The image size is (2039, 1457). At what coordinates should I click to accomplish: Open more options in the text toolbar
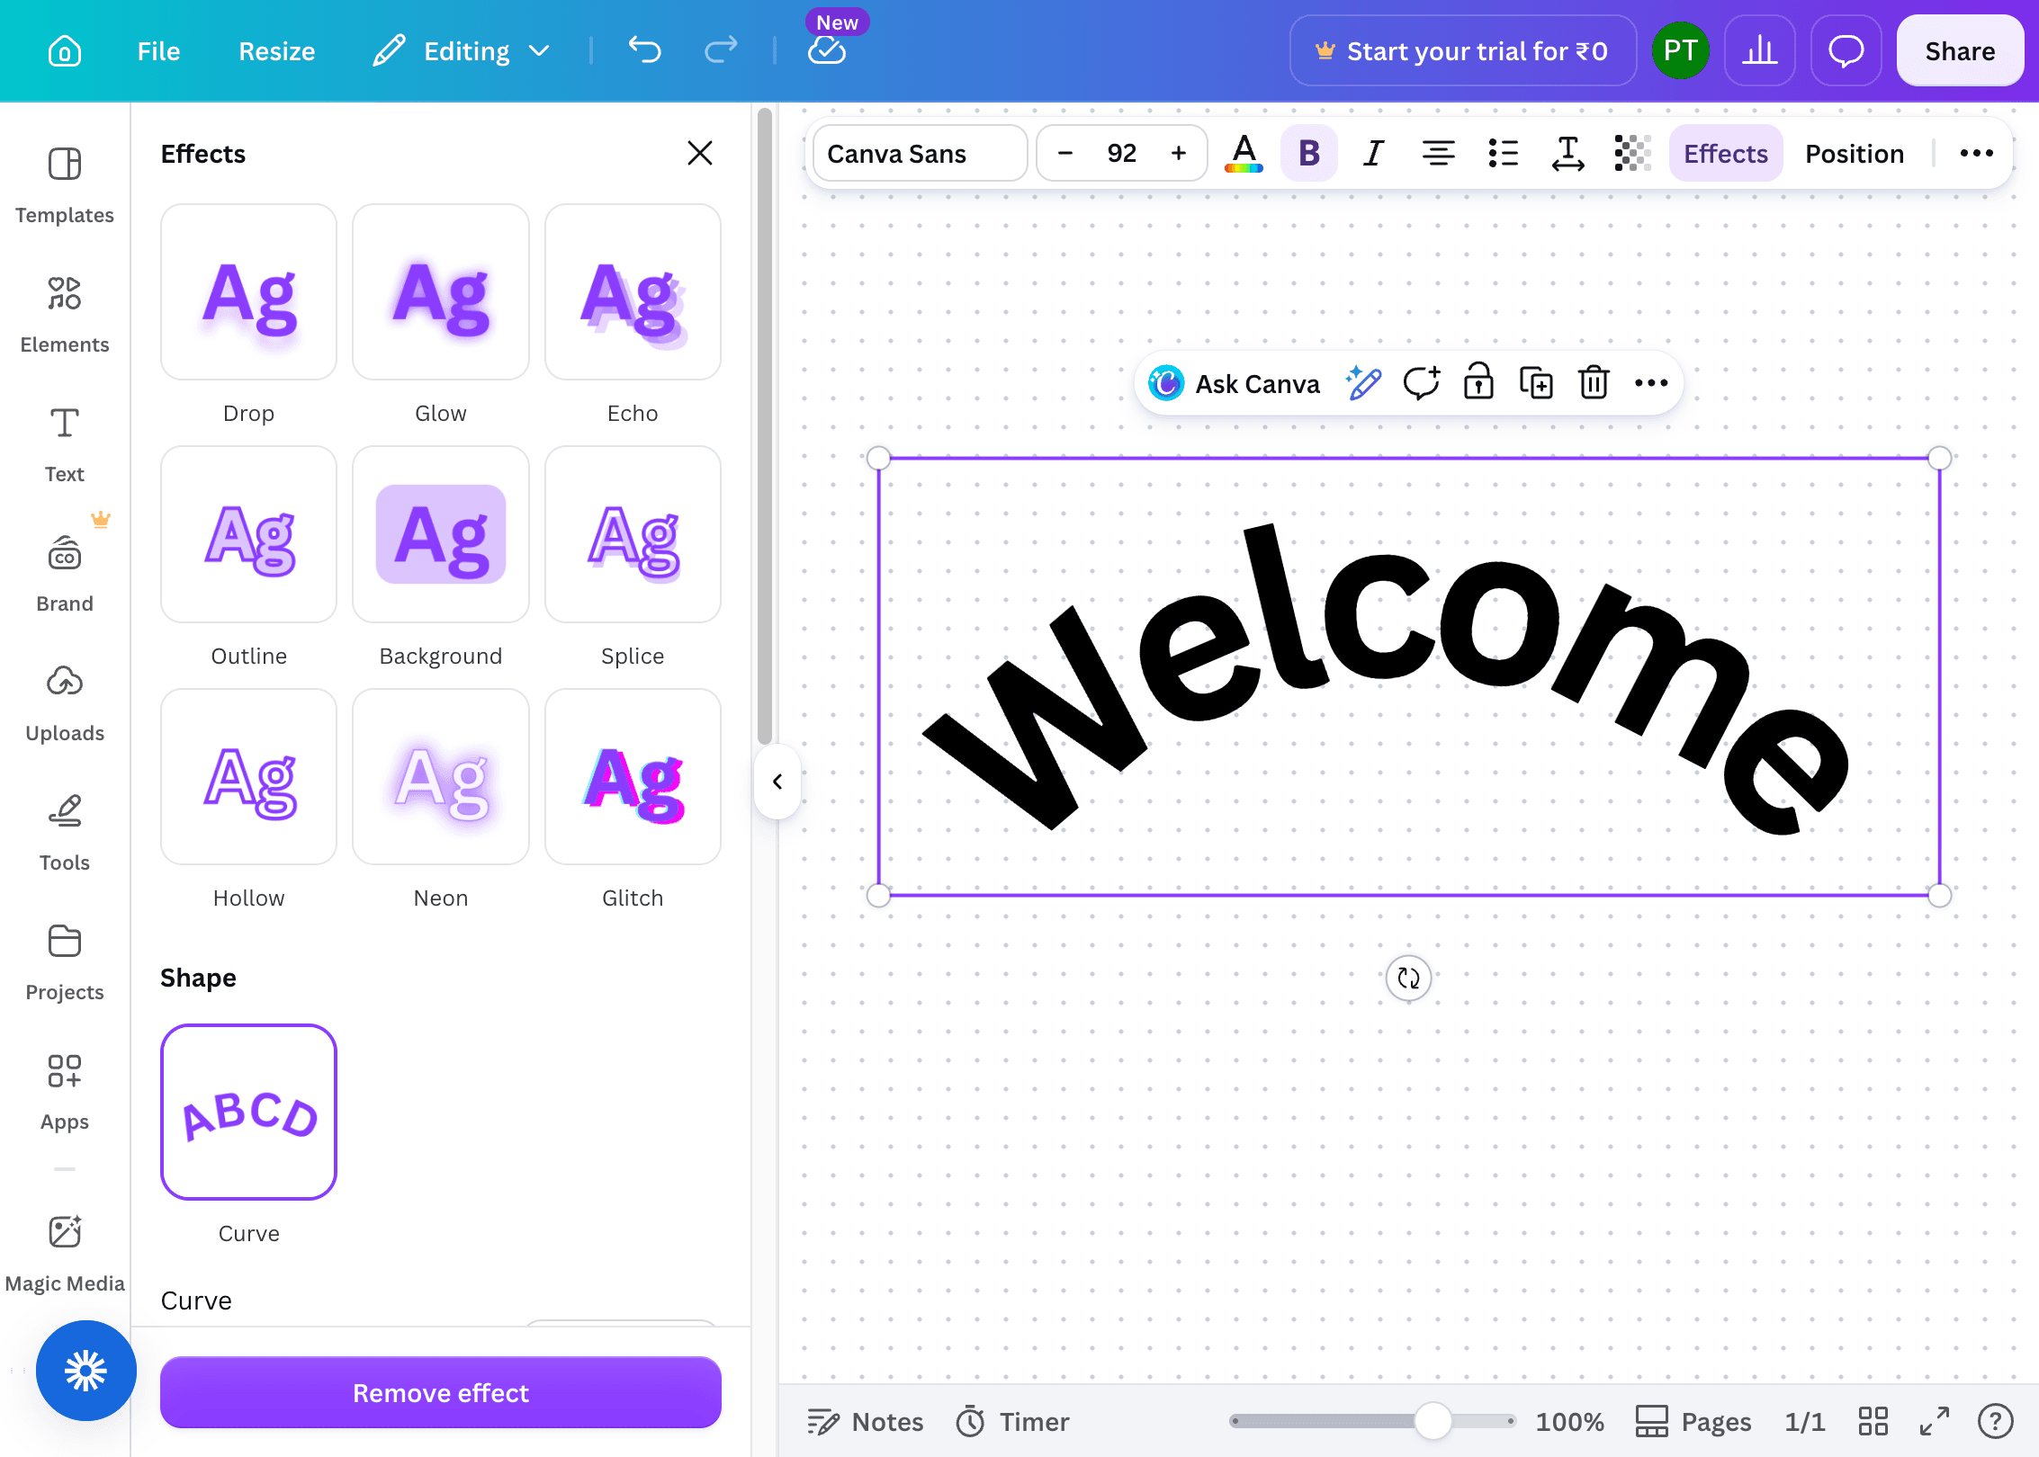[1976, 153]
